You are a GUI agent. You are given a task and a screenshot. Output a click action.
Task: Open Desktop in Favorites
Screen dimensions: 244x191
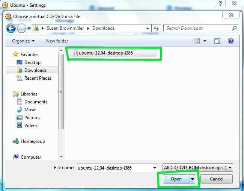[x=32, y=62]
